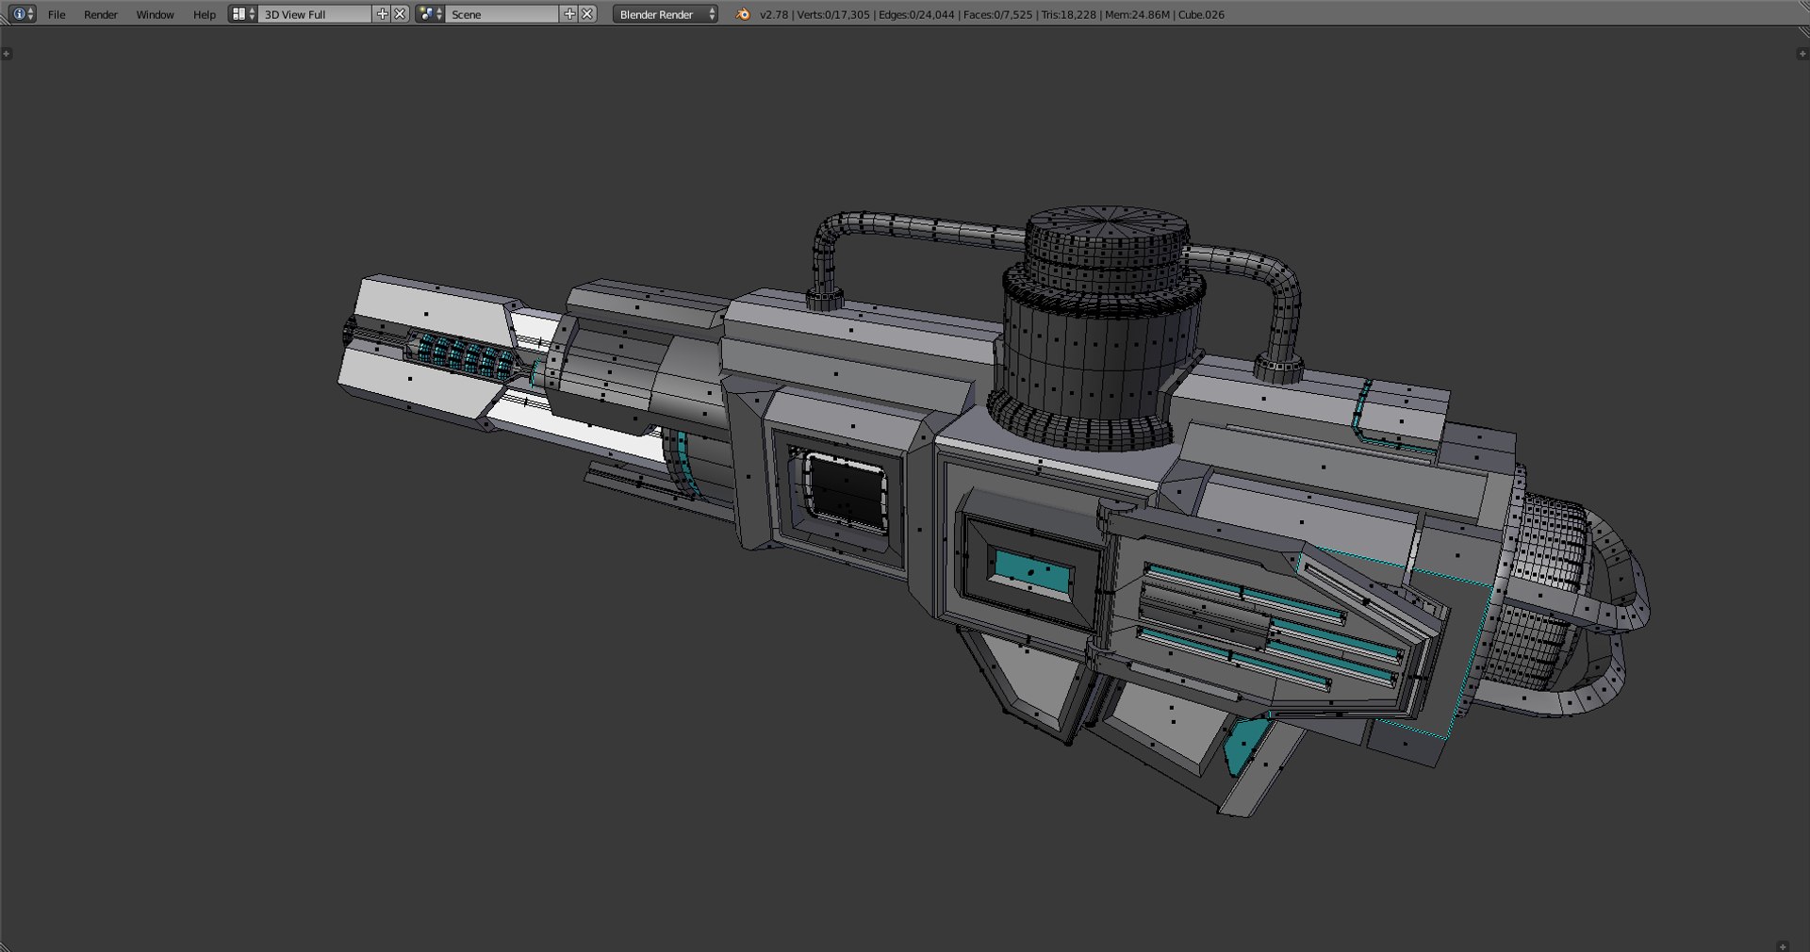Click the Blender logo icon

(743, 14)
